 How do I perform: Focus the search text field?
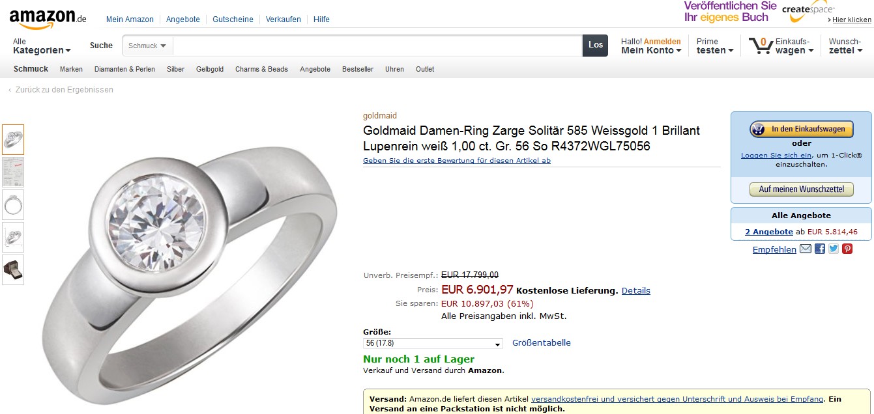pyautogui.click(x=377, y=46)
